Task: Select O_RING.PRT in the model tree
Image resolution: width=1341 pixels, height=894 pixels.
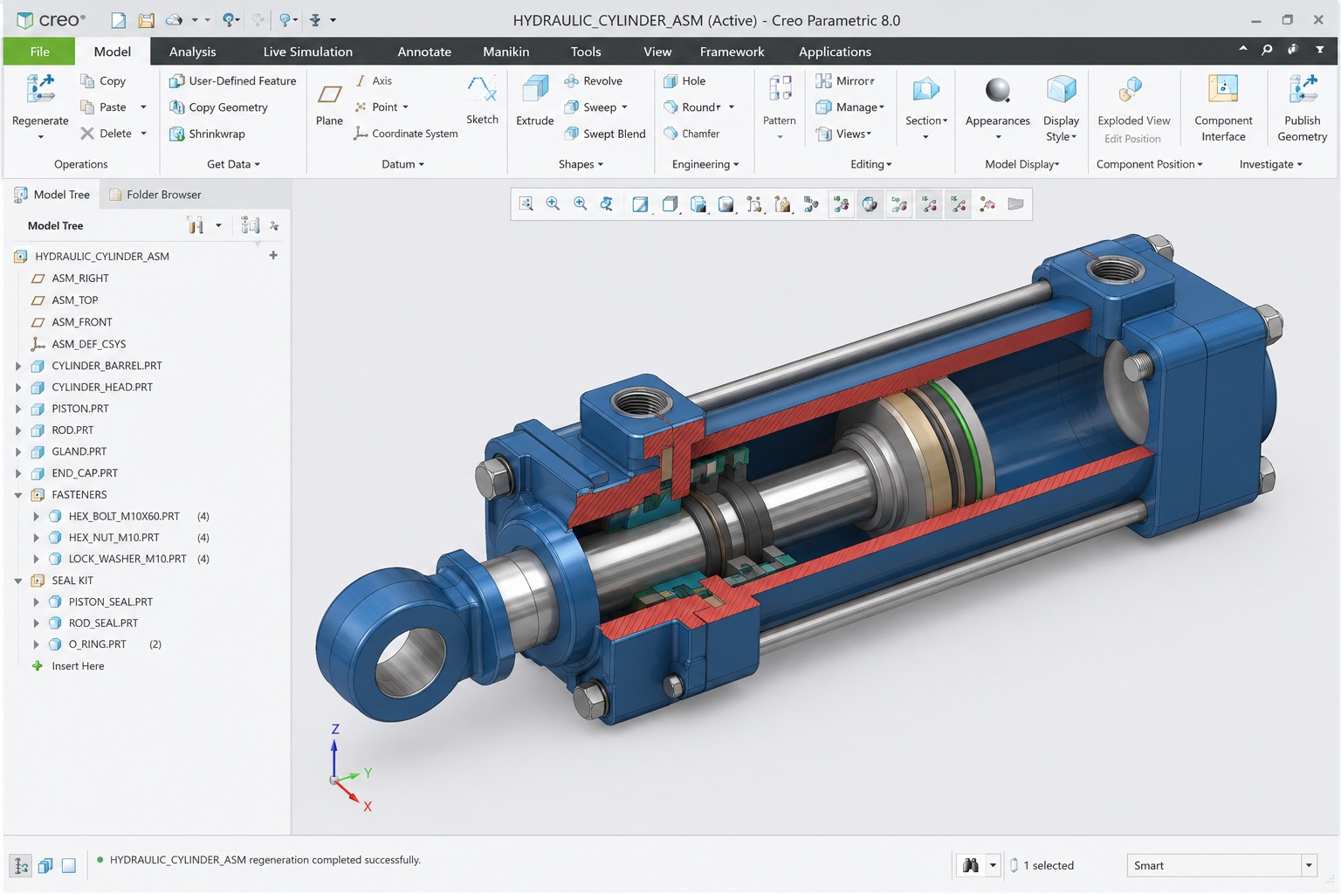Action: 97,644
